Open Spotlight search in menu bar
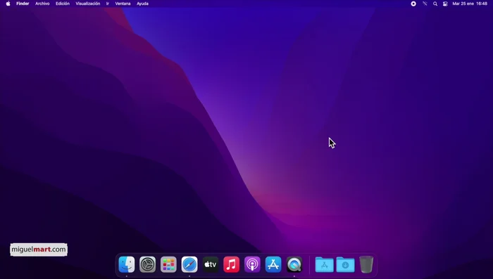This screenshot has width=493, height=279. tap(435, 4)
